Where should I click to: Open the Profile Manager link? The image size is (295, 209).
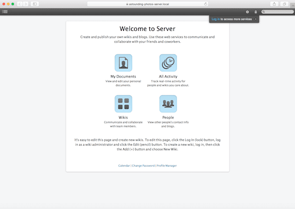pos(167,165)
